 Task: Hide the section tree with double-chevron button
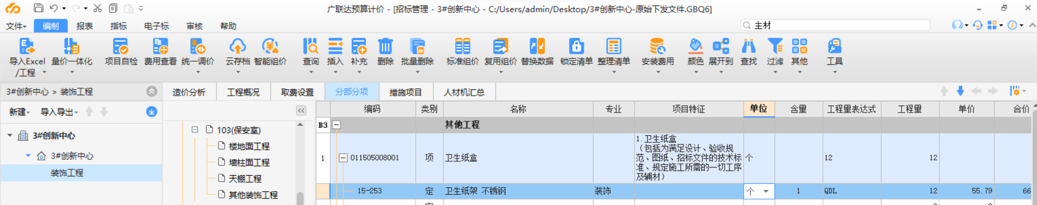pyautogui.click(x=301, y=110)
